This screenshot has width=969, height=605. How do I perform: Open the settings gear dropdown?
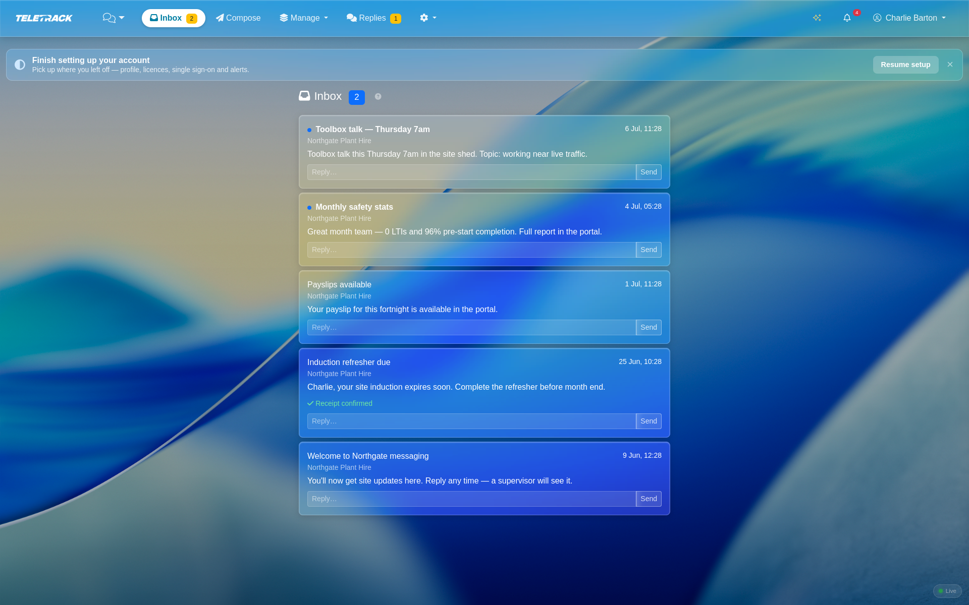click(x=428, y=18)
